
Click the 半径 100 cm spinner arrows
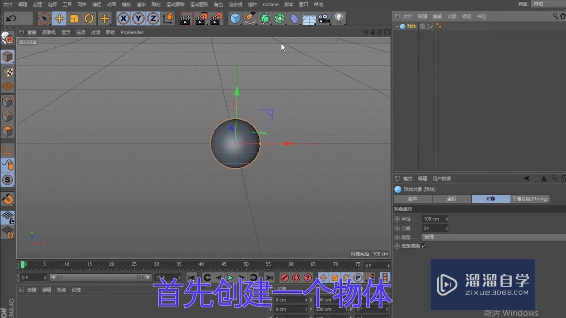(447, 219)
